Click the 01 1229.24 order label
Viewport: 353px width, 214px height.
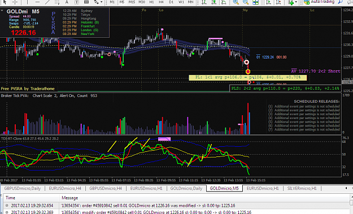pos(271,57)
